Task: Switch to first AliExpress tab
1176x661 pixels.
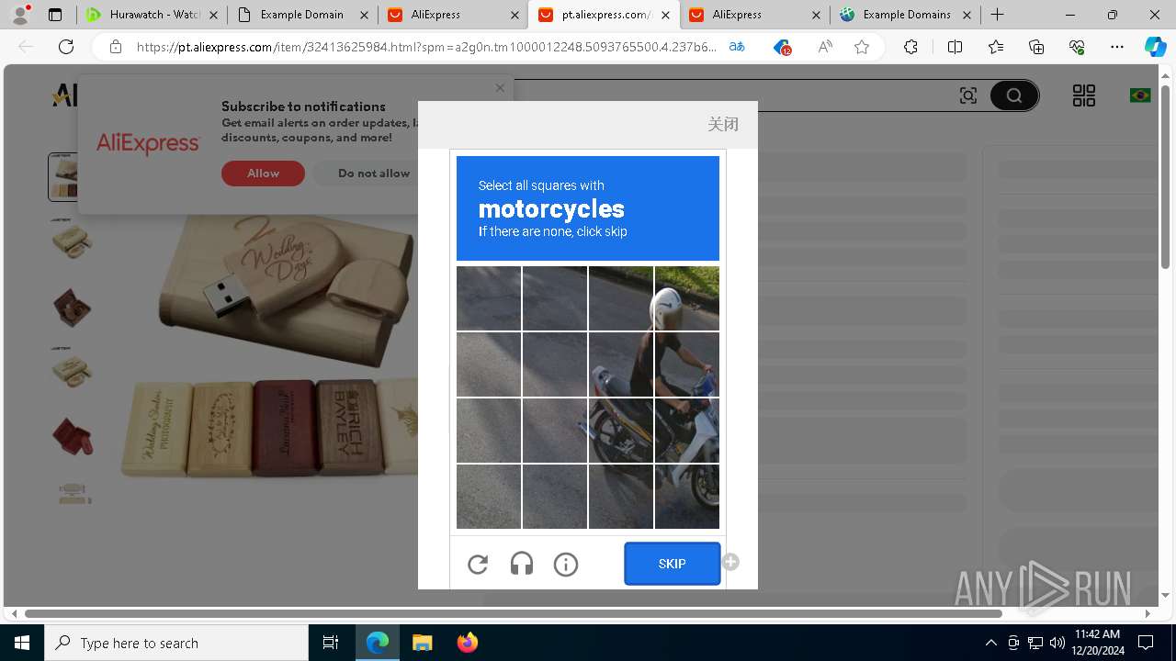Action: click(452, 15)
